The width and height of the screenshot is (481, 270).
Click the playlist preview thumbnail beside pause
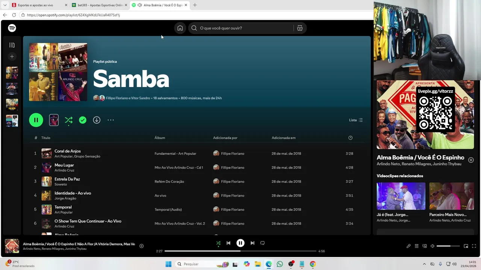[x=54, y=120]
